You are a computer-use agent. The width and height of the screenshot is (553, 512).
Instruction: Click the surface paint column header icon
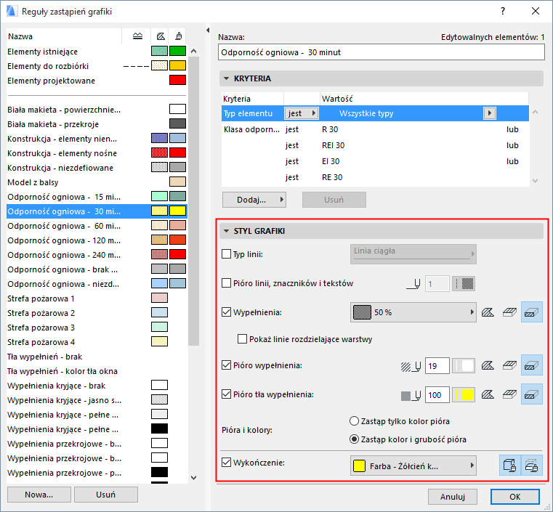click(x=179, y=36)
